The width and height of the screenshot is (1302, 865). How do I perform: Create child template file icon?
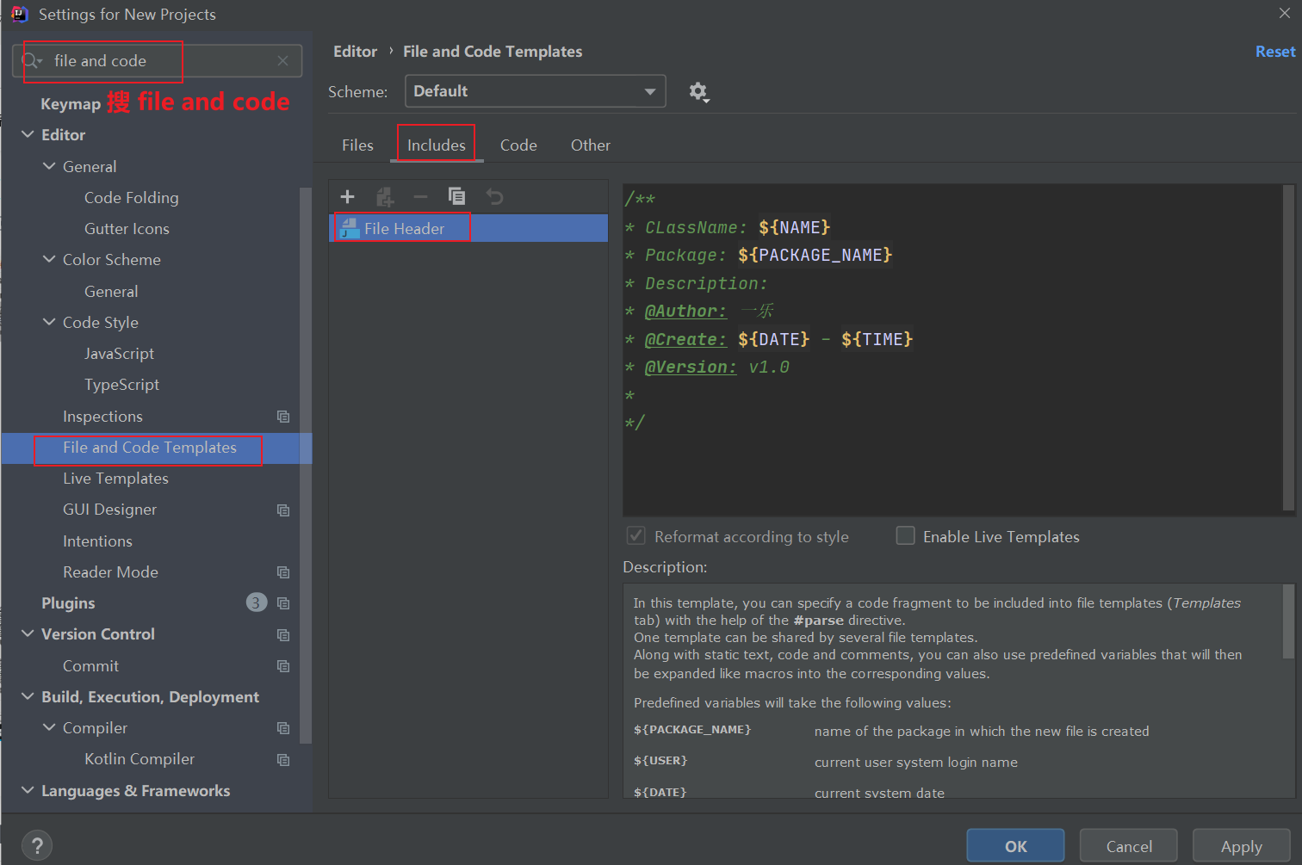pyautogui.click(x=385, y=196)
